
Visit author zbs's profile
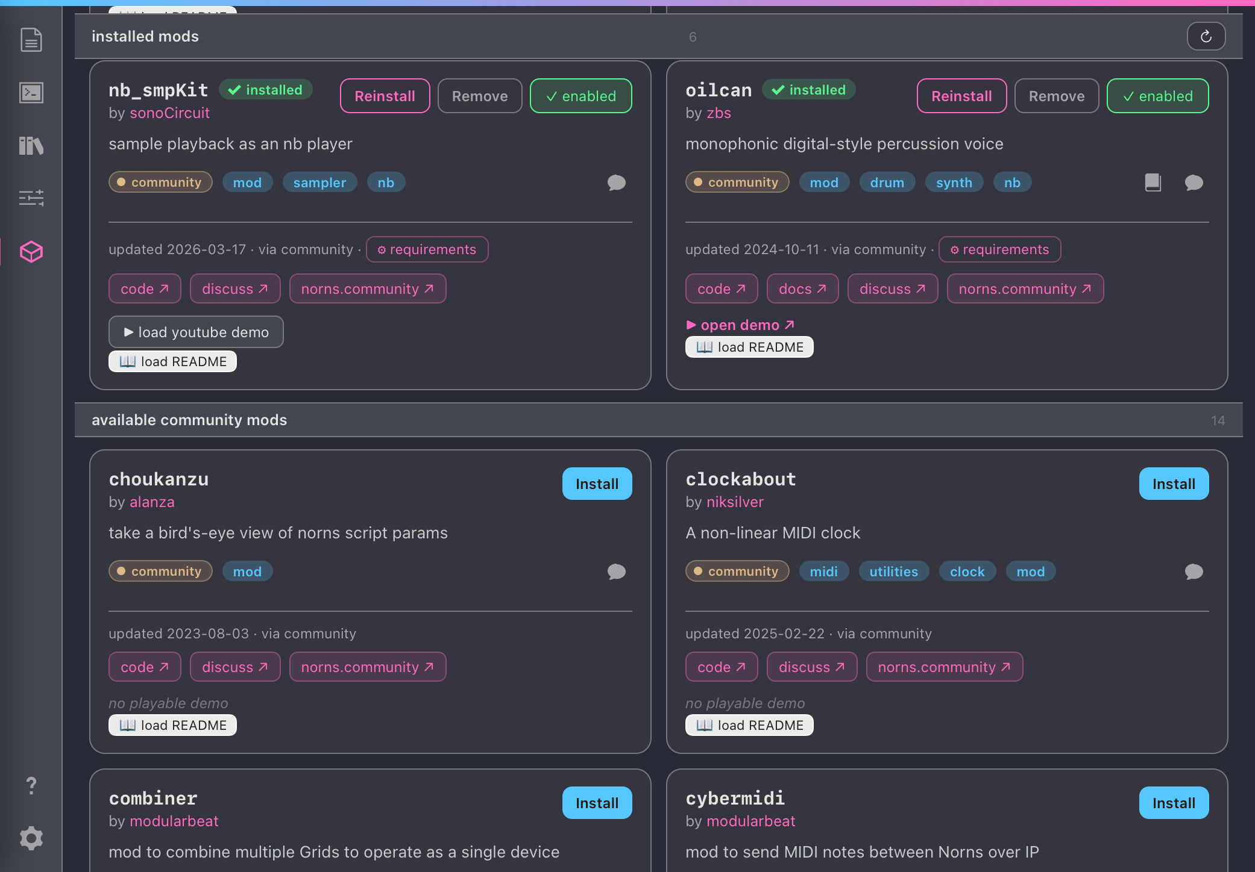click(x=719, y=113)
